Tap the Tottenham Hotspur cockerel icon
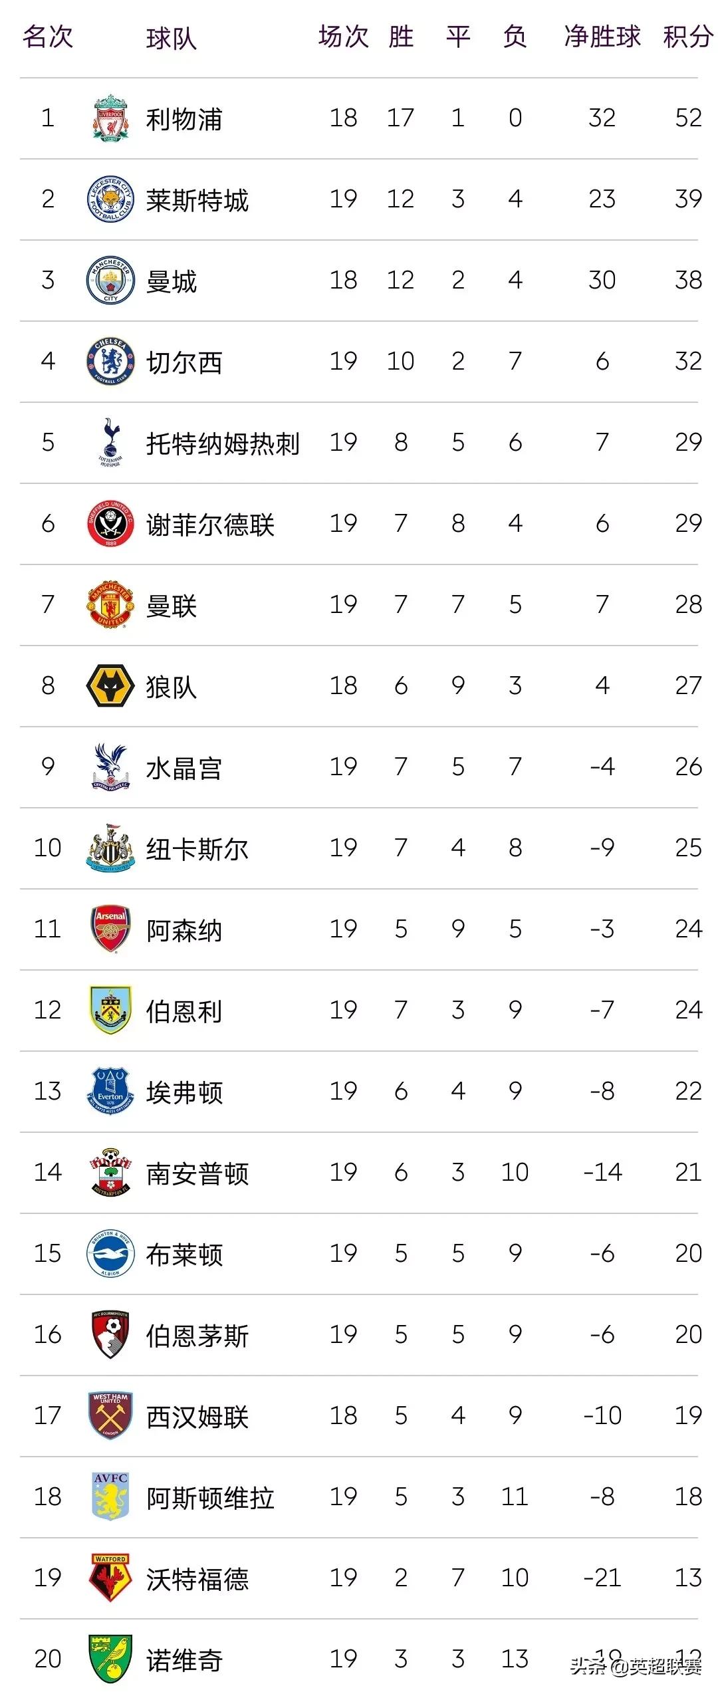The height and width of the screenshot is (1692, 718). click(x=110, y=442)
